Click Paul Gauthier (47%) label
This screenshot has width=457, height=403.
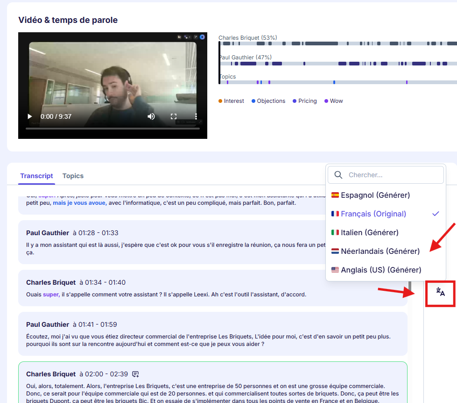click(246, 57)
